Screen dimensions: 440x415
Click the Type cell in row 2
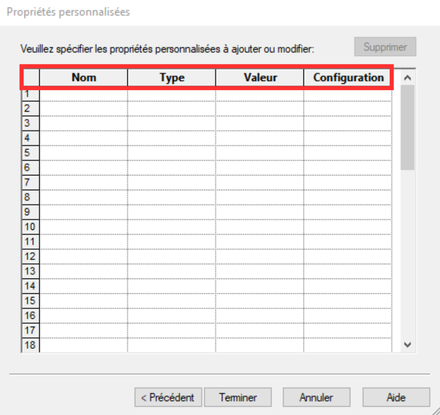pos(172,109)
